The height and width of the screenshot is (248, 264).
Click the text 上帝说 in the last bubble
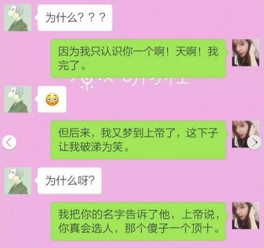pos(198,214)
